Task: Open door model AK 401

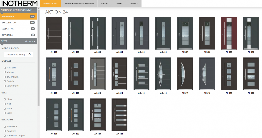Action: [x=54, y=33]
